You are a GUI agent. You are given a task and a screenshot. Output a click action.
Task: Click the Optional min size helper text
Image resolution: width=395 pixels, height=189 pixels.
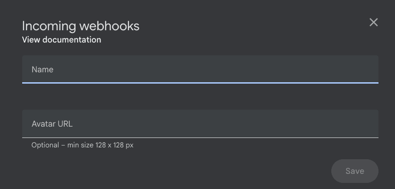point(83,145)
